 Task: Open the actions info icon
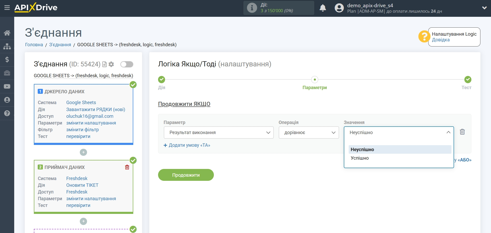click(252, 8)
